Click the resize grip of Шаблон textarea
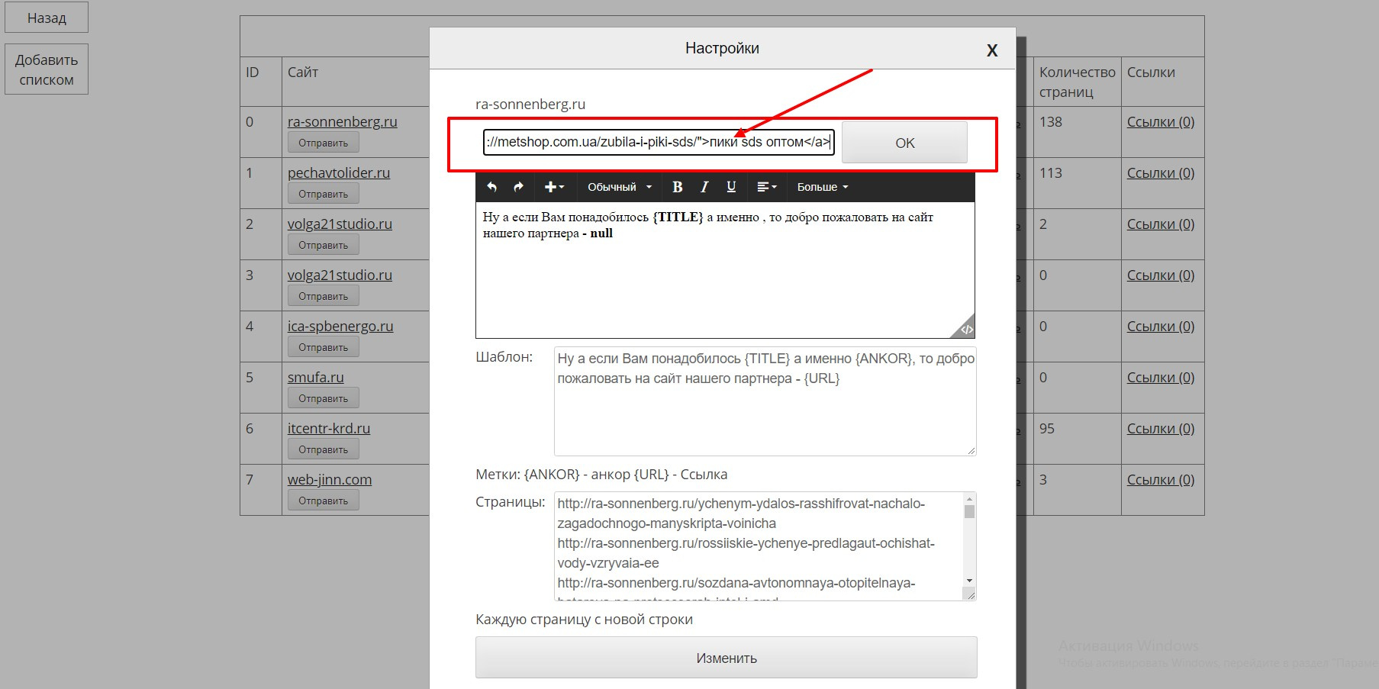The height and width of the screenshot is (689, 1379). (971, 450)
